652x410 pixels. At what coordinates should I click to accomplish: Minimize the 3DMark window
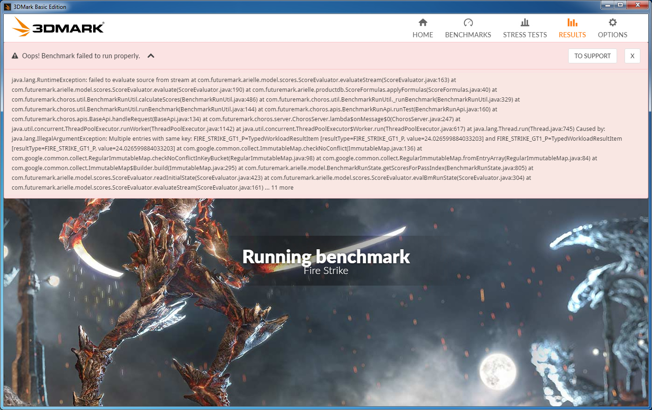pos(607,5)
